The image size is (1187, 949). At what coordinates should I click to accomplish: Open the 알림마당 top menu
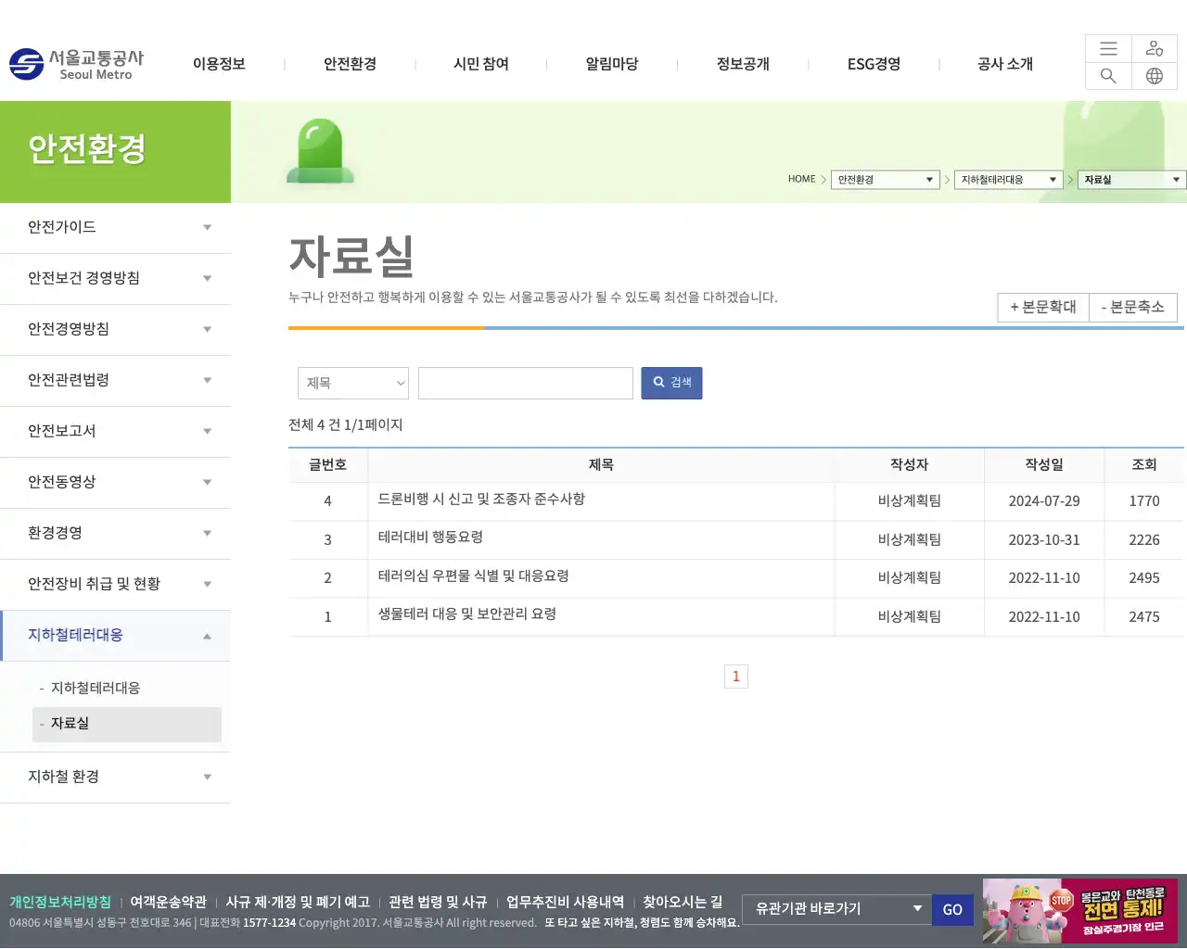pos(612,64)
